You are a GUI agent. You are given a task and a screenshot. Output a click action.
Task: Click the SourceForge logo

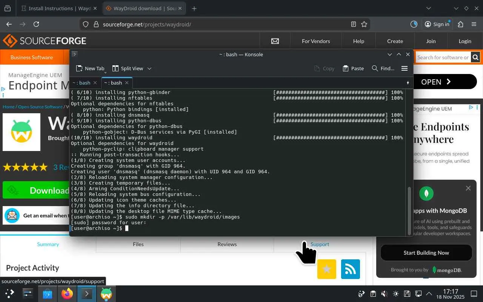click(x=45, y=41)
